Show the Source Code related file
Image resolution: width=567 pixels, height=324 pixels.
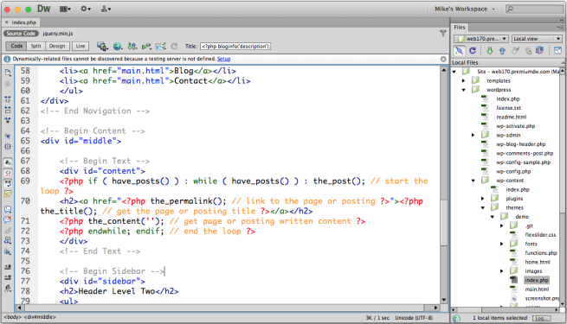coord(21,33)
